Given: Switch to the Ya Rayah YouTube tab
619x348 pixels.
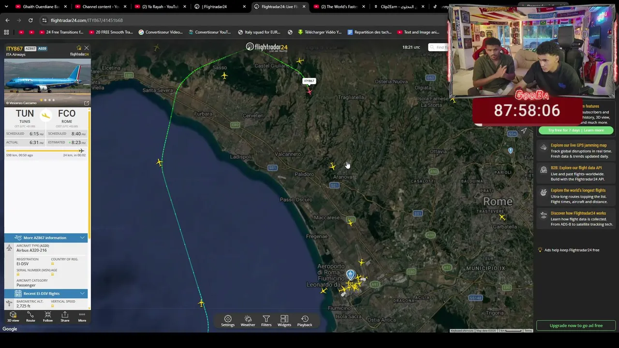Looking at the screenshot, I should coord(160,7).
